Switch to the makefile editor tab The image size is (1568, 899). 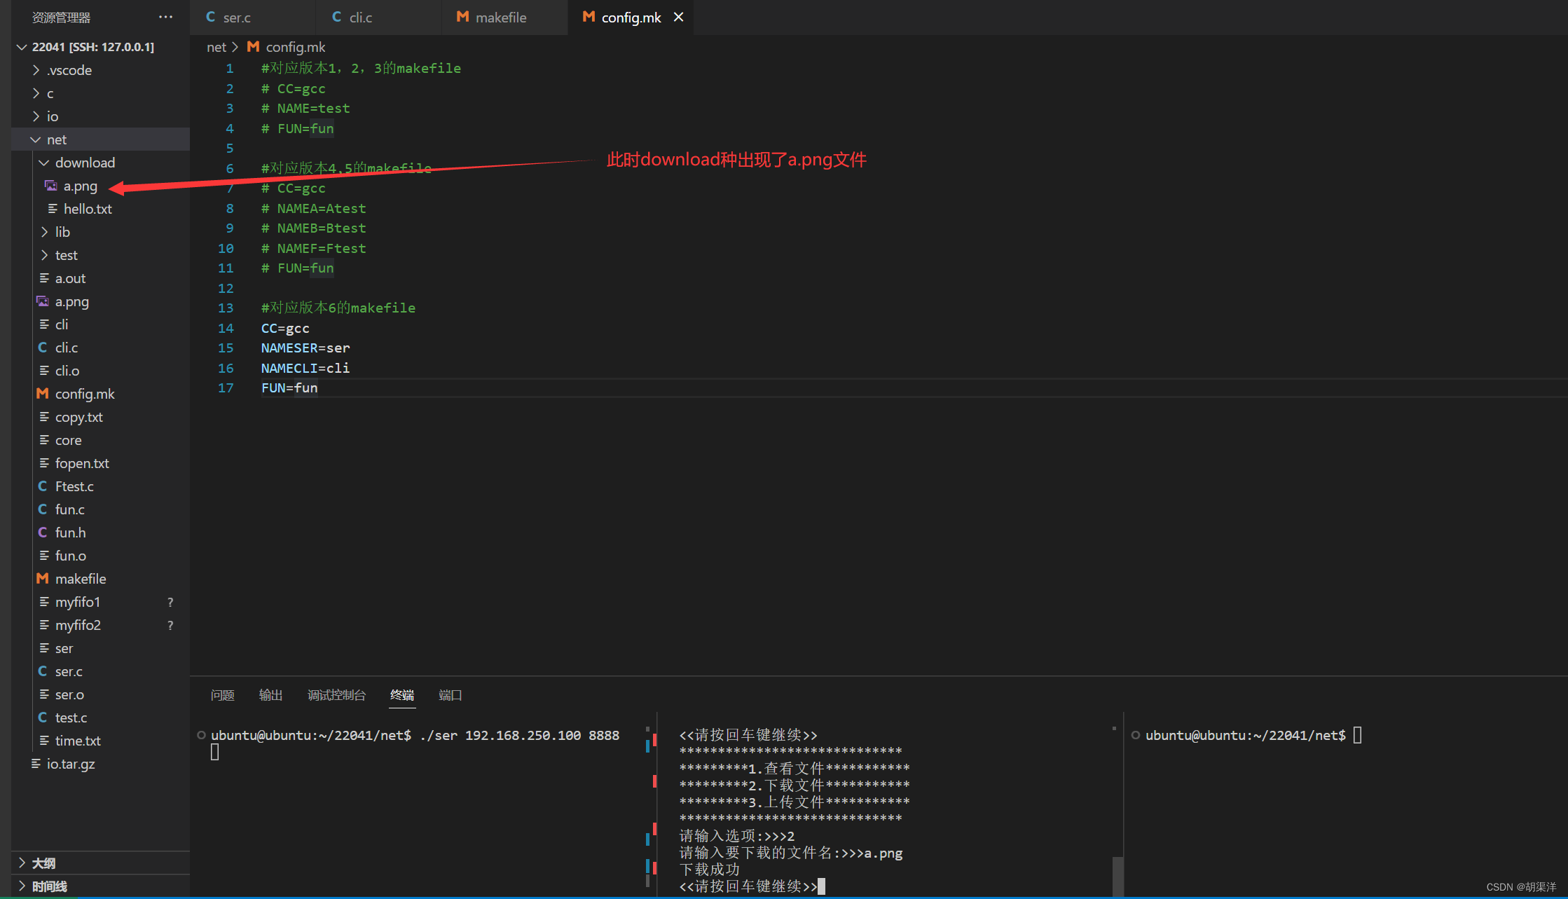500,17
